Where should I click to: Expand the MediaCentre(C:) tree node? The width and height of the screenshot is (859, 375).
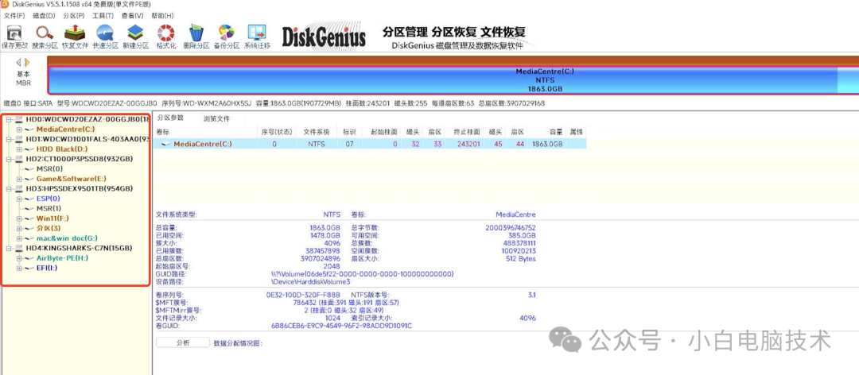click(19, 130)
